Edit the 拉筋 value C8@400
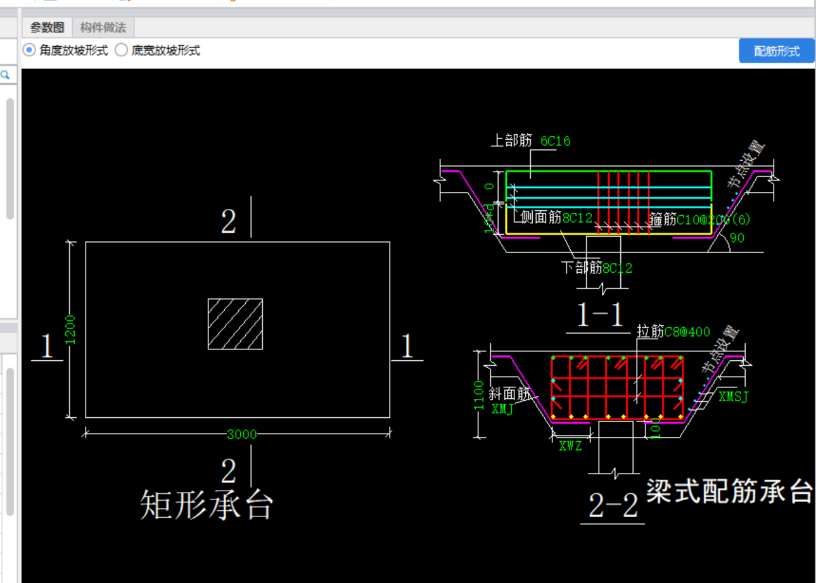 coord(687,332)
